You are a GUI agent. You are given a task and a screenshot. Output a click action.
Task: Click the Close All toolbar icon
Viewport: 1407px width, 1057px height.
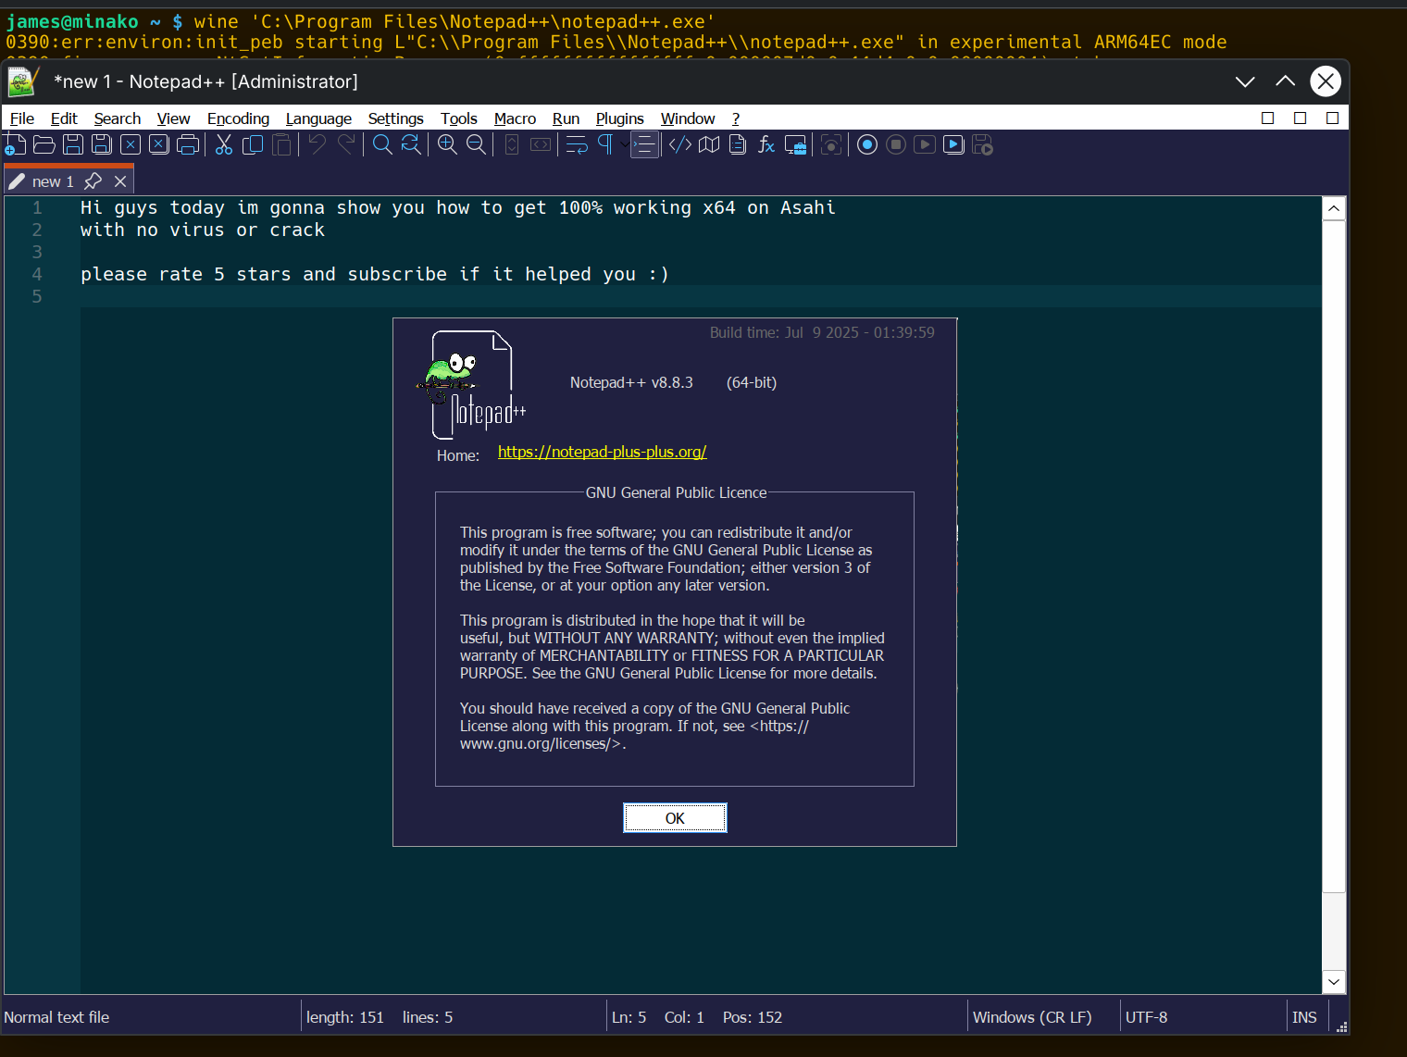[159, 144]
